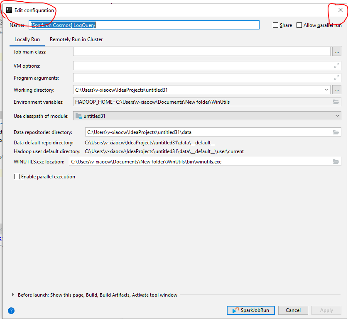The image size is (348, 319).
Task: Cancel the configuration dialog
Action: pos(293,310)
